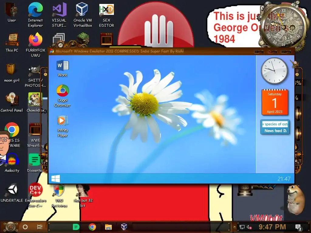
Task: Open Minecraft grass block desktop icon
Action: 83,40
